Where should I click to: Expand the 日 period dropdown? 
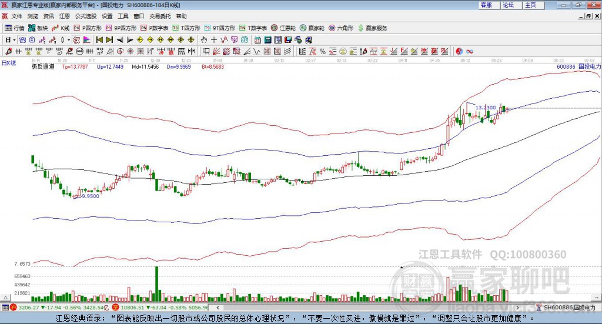point(14,40)
